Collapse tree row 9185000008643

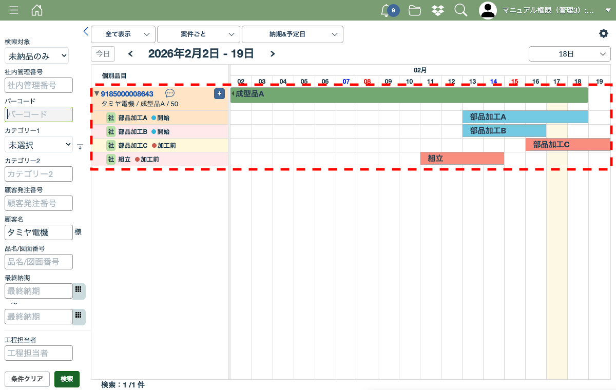pos(97,93)
